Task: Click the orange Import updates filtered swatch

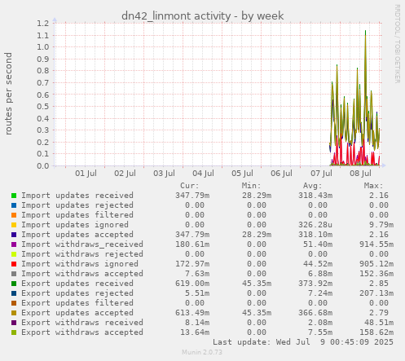Action: pyautogui.click(x=14, y=215)
